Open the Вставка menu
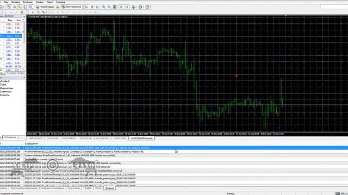The image size is (348, 195). (x=16, y=2)
